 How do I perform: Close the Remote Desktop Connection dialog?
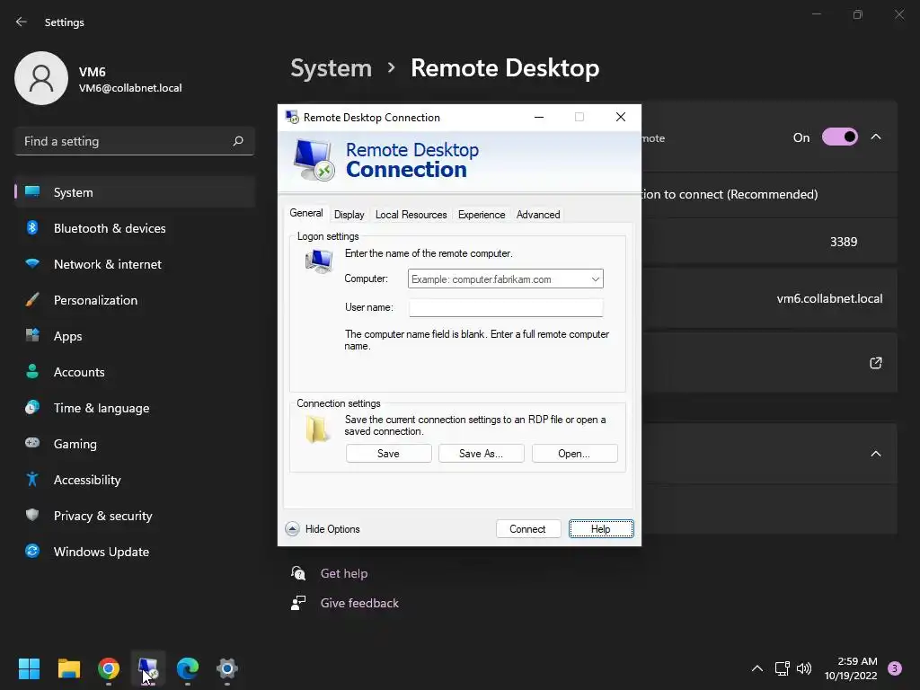point(620,117)
